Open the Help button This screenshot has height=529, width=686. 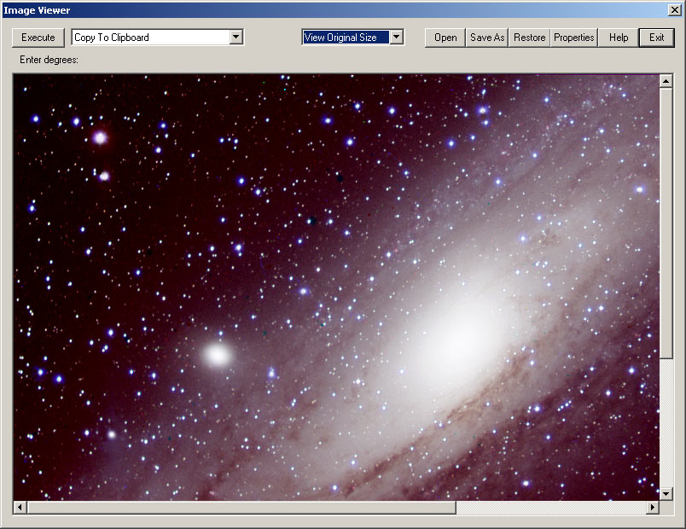(x=619, y=38)
